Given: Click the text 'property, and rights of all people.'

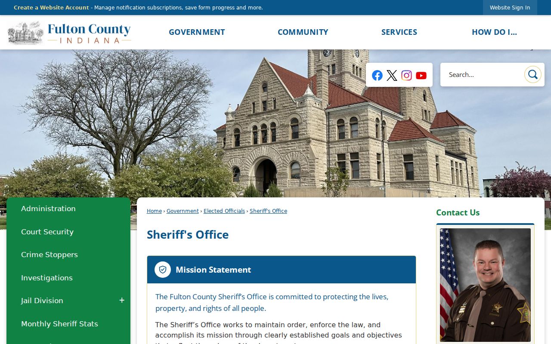Looking at the screenshot, I should [211, 308].
